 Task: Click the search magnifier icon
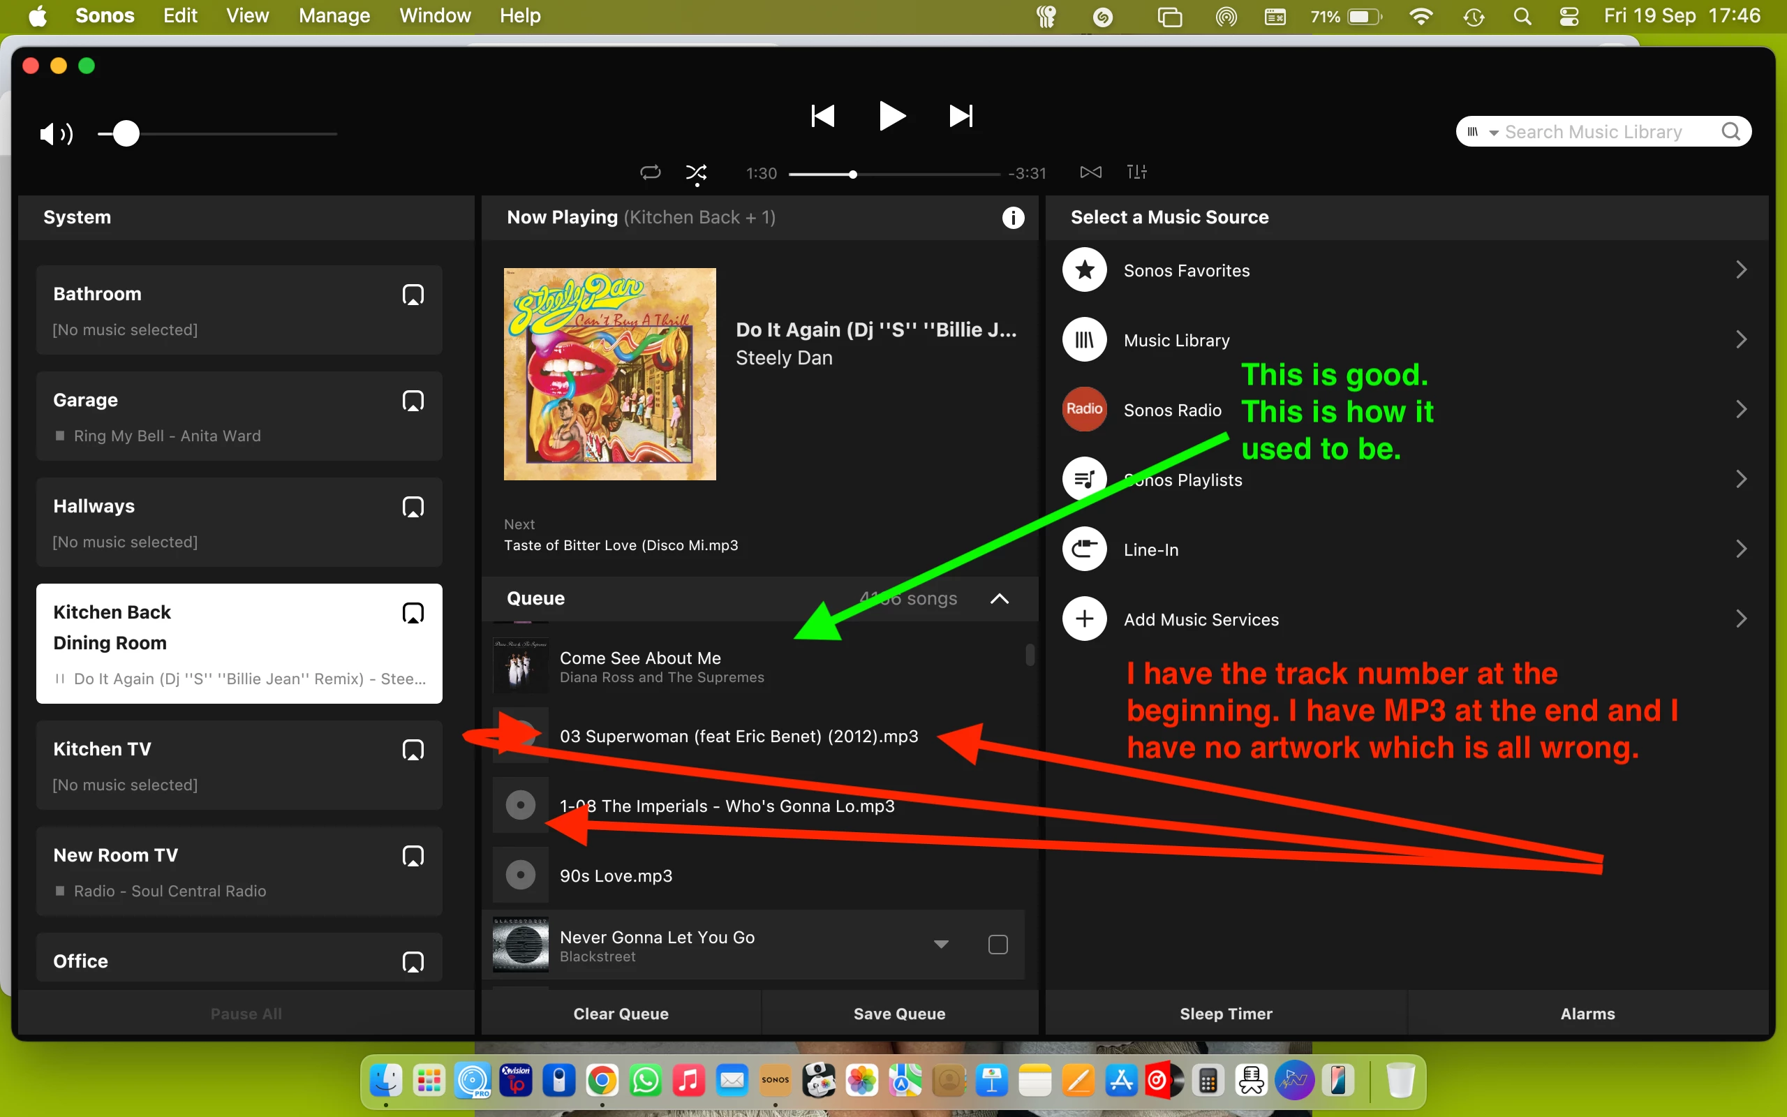tap(1731, 131)
